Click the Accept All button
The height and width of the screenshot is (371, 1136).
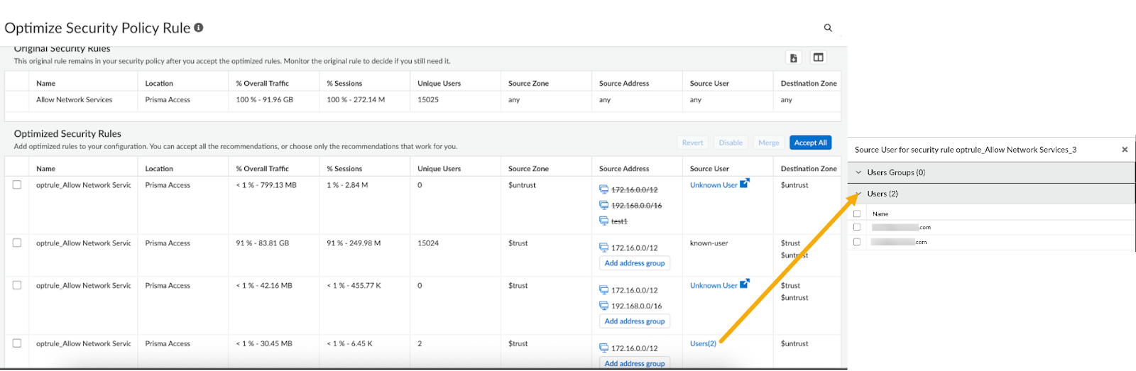click(810, 143)
